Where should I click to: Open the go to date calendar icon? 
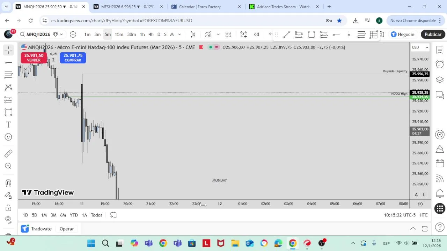113,215
